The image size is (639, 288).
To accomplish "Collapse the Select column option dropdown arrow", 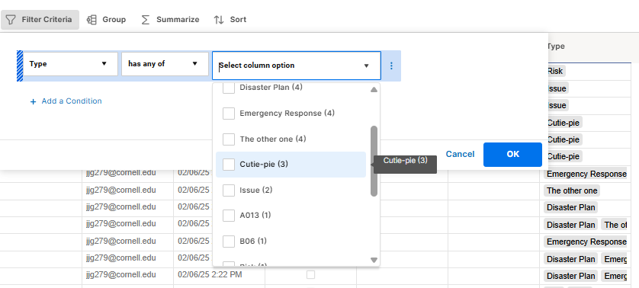I will click(366, 66).
